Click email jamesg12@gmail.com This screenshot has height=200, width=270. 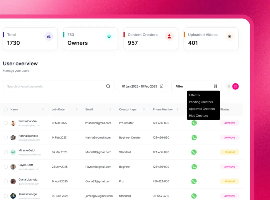[x=99, y=196]
